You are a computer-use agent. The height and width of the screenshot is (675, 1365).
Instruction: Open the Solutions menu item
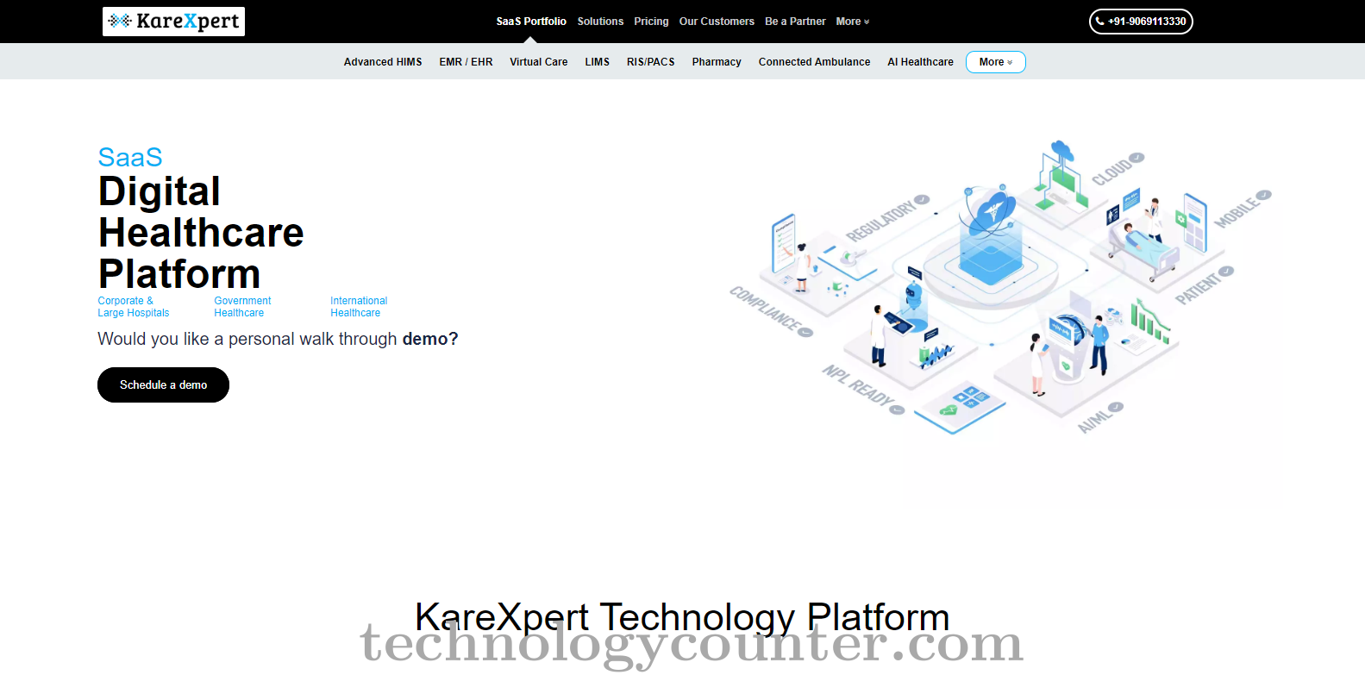tap(600, 22)
